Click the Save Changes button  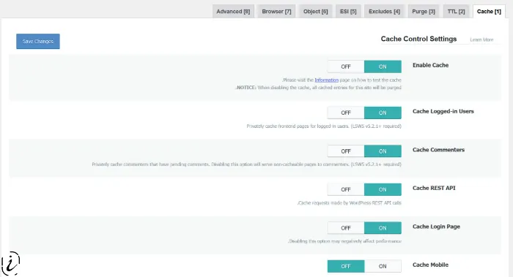tap(38, 42)
